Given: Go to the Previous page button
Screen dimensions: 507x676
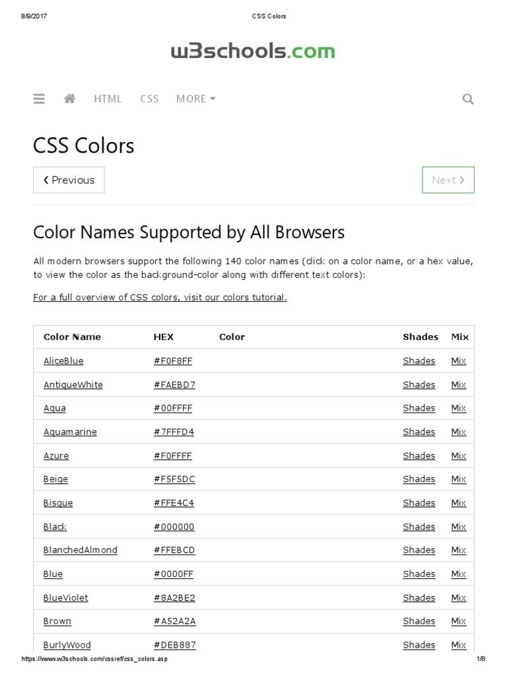Looking at the screenshot, I should (x=69, y=180).
